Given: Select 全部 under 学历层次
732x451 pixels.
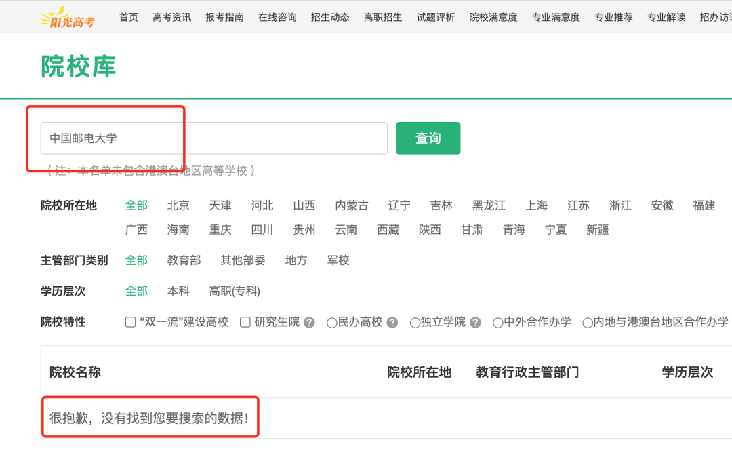Looking at the screenshot, I should (x=136, y=291).
